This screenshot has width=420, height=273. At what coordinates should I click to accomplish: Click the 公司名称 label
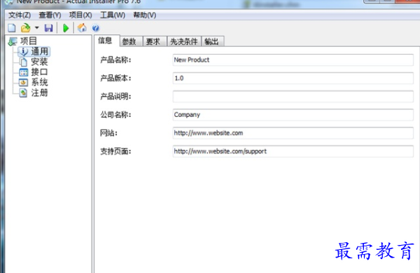click(x=115, y=115)
